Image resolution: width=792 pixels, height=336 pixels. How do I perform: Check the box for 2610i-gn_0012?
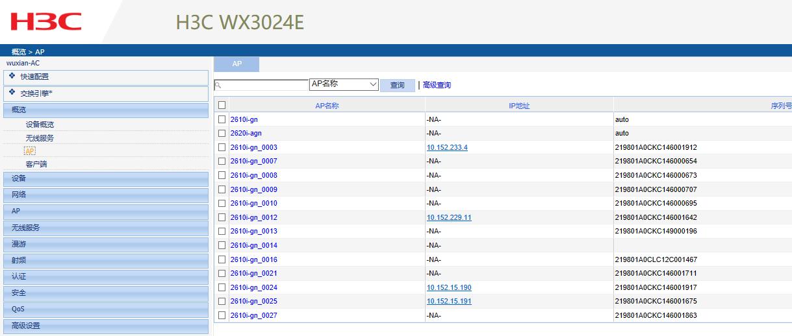pos(222,217)
